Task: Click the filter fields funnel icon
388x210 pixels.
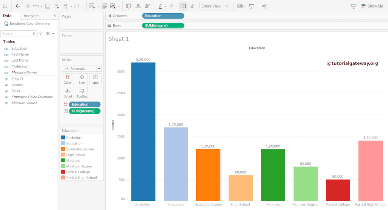Action: pyautogui.click(x=41, y=33)
